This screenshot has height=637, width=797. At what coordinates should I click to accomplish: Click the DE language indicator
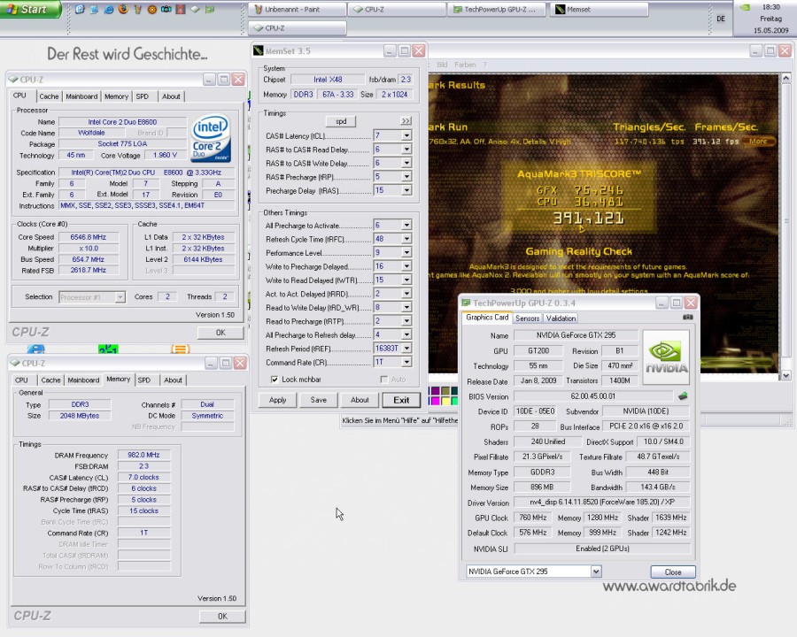[721, 19]
